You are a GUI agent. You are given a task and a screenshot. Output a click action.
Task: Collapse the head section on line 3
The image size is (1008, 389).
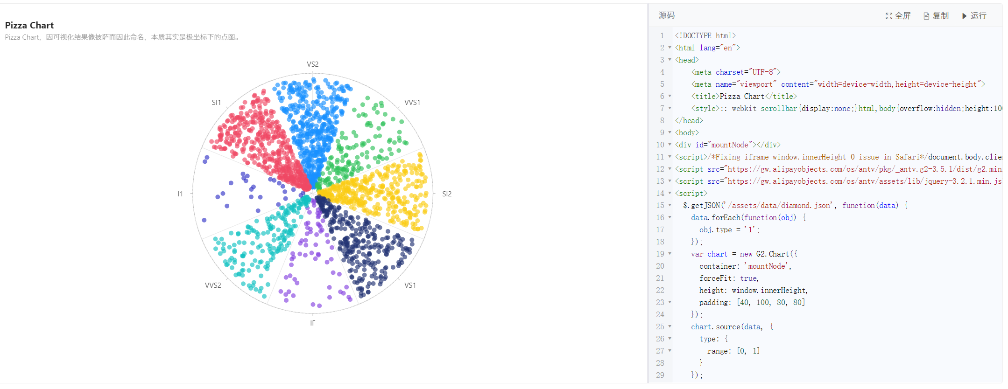670,60
